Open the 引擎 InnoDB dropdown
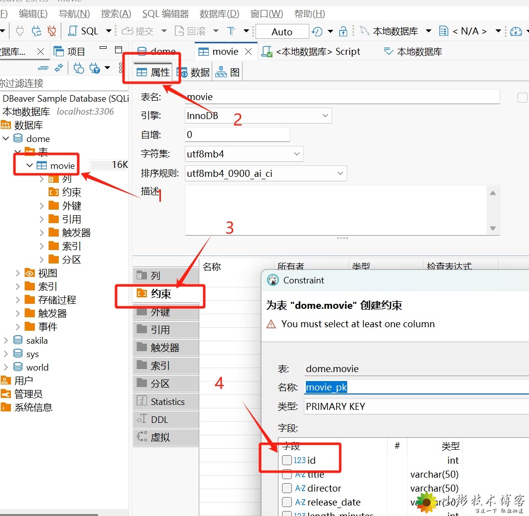The image size is (529, 516). tap(258, 116)
